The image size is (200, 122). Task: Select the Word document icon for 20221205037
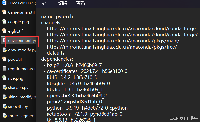click(4, 3)
